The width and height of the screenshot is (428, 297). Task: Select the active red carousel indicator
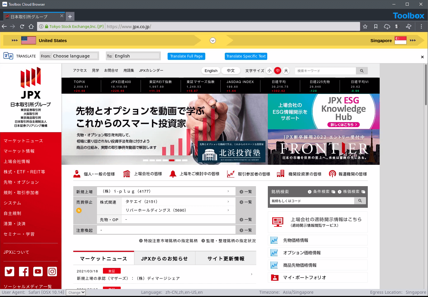(172, 160)
